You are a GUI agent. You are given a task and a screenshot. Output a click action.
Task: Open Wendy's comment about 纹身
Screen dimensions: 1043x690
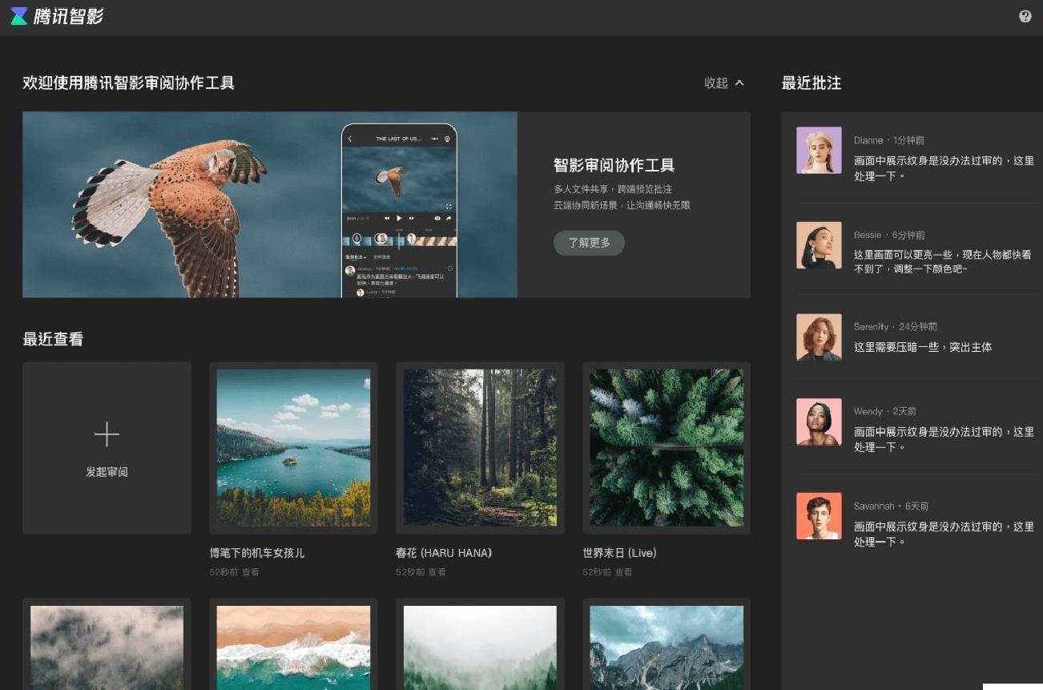point(944,439)
